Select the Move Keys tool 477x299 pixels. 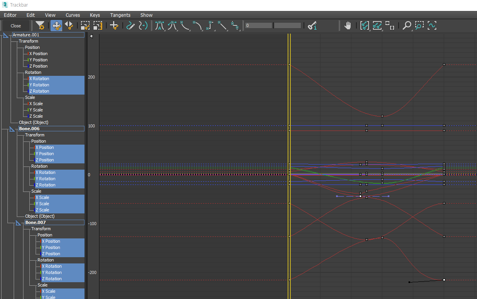click(x=56, y=26)
